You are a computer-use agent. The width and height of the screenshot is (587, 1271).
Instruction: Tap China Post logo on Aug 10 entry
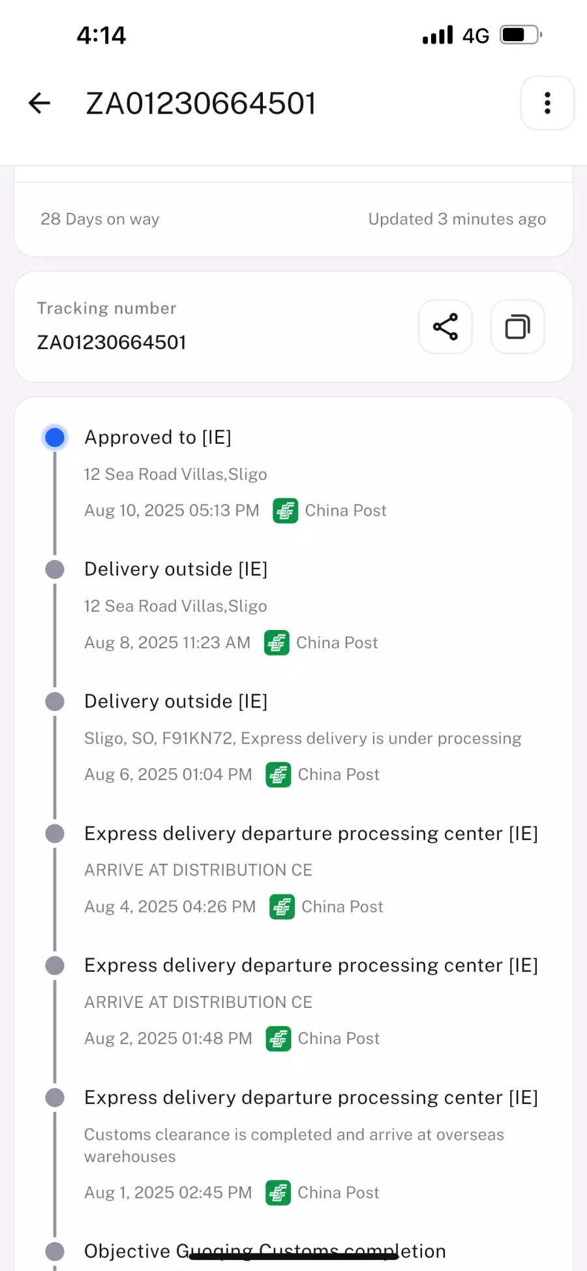coord(286,510)
